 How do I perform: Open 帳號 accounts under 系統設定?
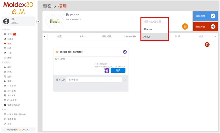coord(8,67)
